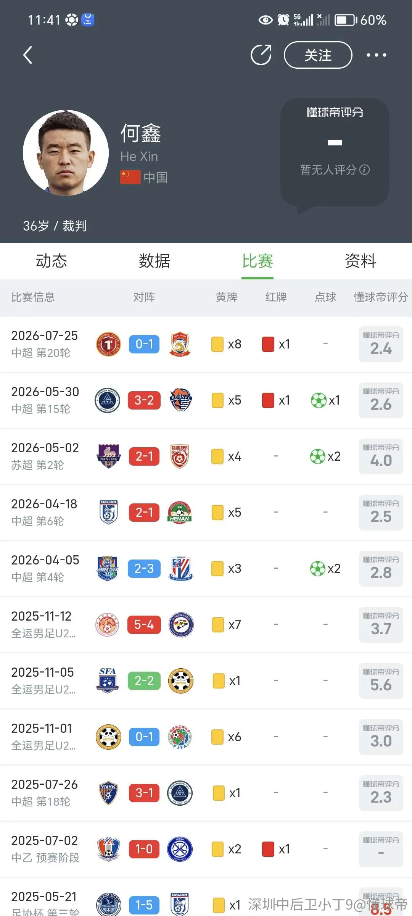The width and height of the screenshot is (412, 916).
Task: Switch to the 数据 tab
Action: (x=154, y=261)
